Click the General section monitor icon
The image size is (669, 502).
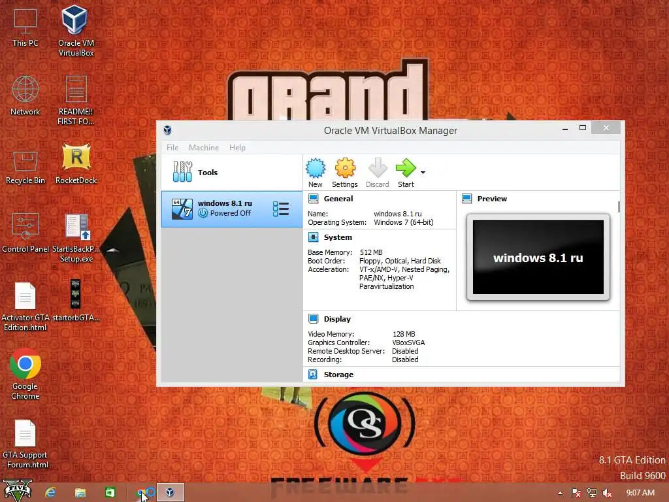click(x=313, y=199)
